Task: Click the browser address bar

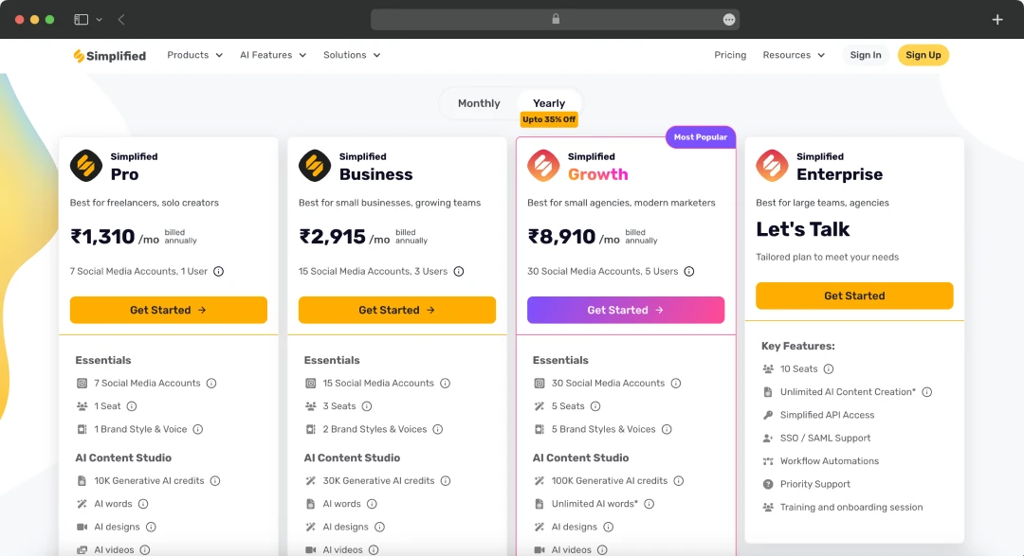Action: [x=556, y=18]
